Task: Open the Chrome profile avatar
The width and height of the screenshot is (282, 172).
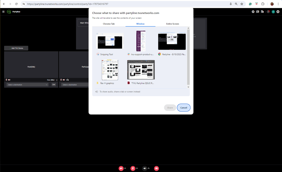Action: click(272, 4)
